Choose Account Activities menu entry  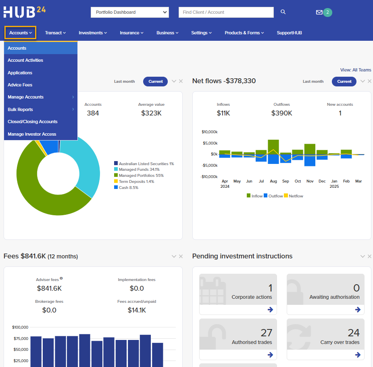coord(41,60)
